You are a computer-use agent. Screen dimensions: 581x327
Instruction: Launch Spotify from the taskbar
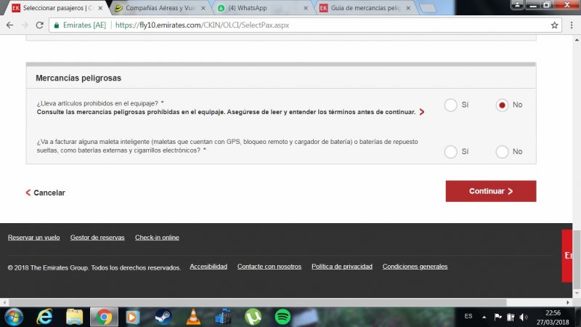(283, 317)
